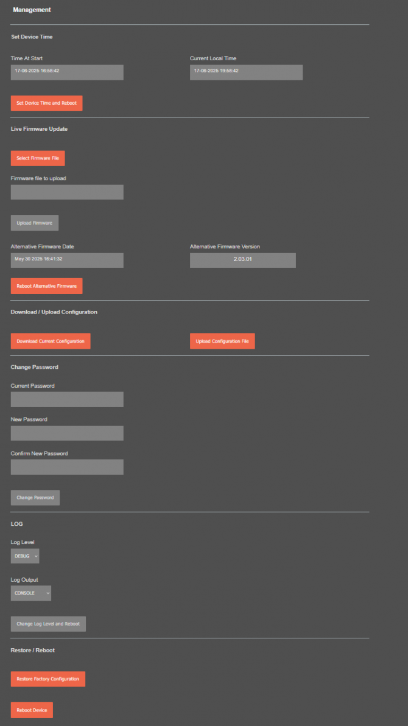Restore factory configuration
The height and width of the screenshot is (726, 408).
pyautogui.click(x=48, y=679)
